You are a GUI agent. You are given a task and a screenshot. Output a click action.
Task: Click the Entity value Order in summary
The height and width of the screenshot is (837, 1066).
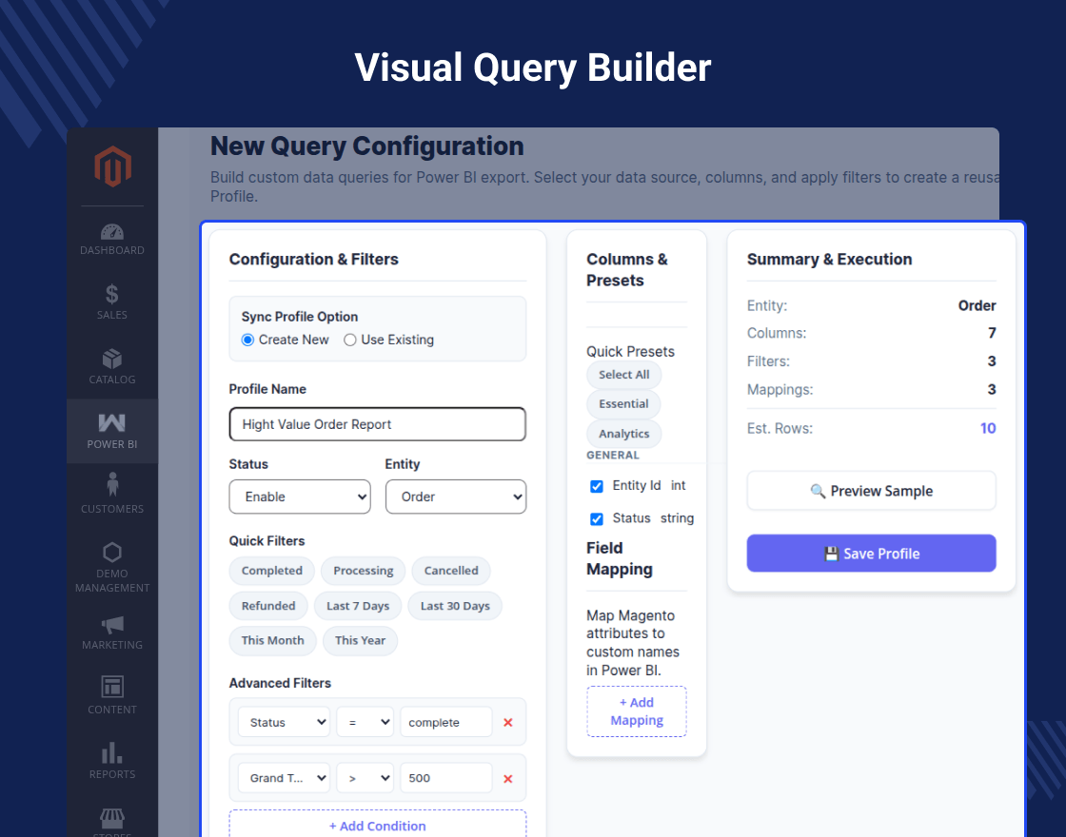pyautogui.click(x=977, y=305)
